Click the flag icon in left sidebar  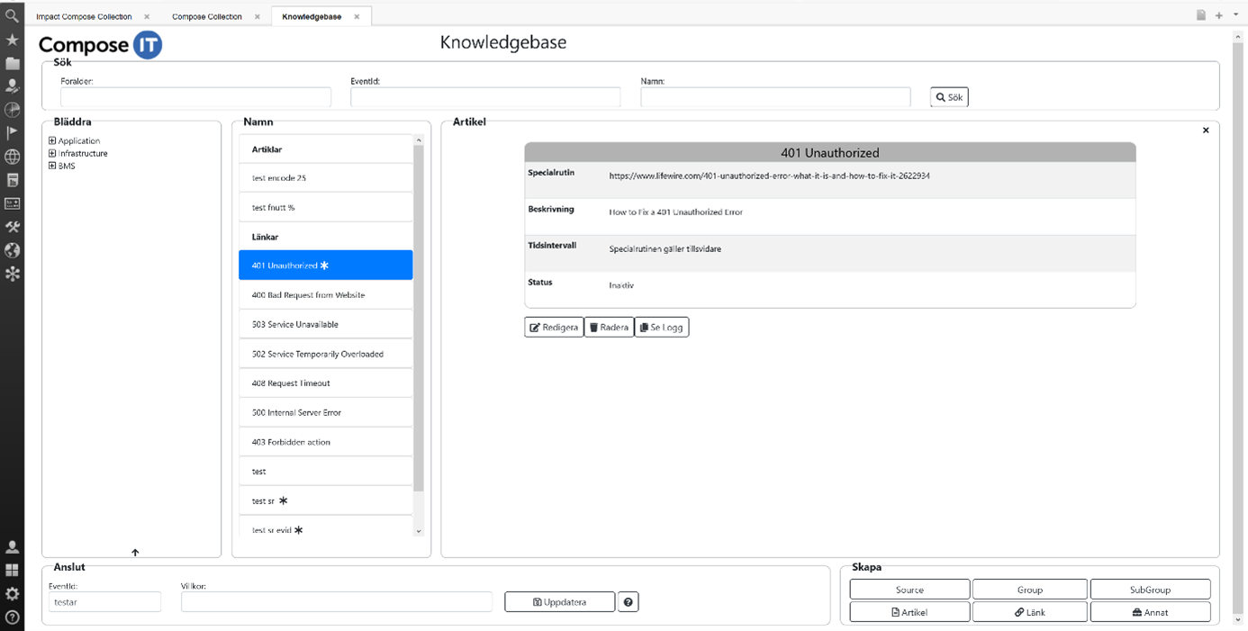click(13, 133)
